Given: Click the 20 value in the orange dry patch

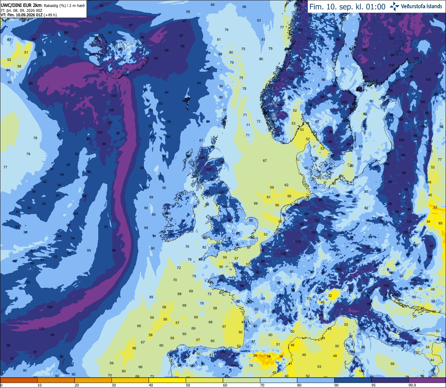Looking at the screenshot, I should [255, 355].
